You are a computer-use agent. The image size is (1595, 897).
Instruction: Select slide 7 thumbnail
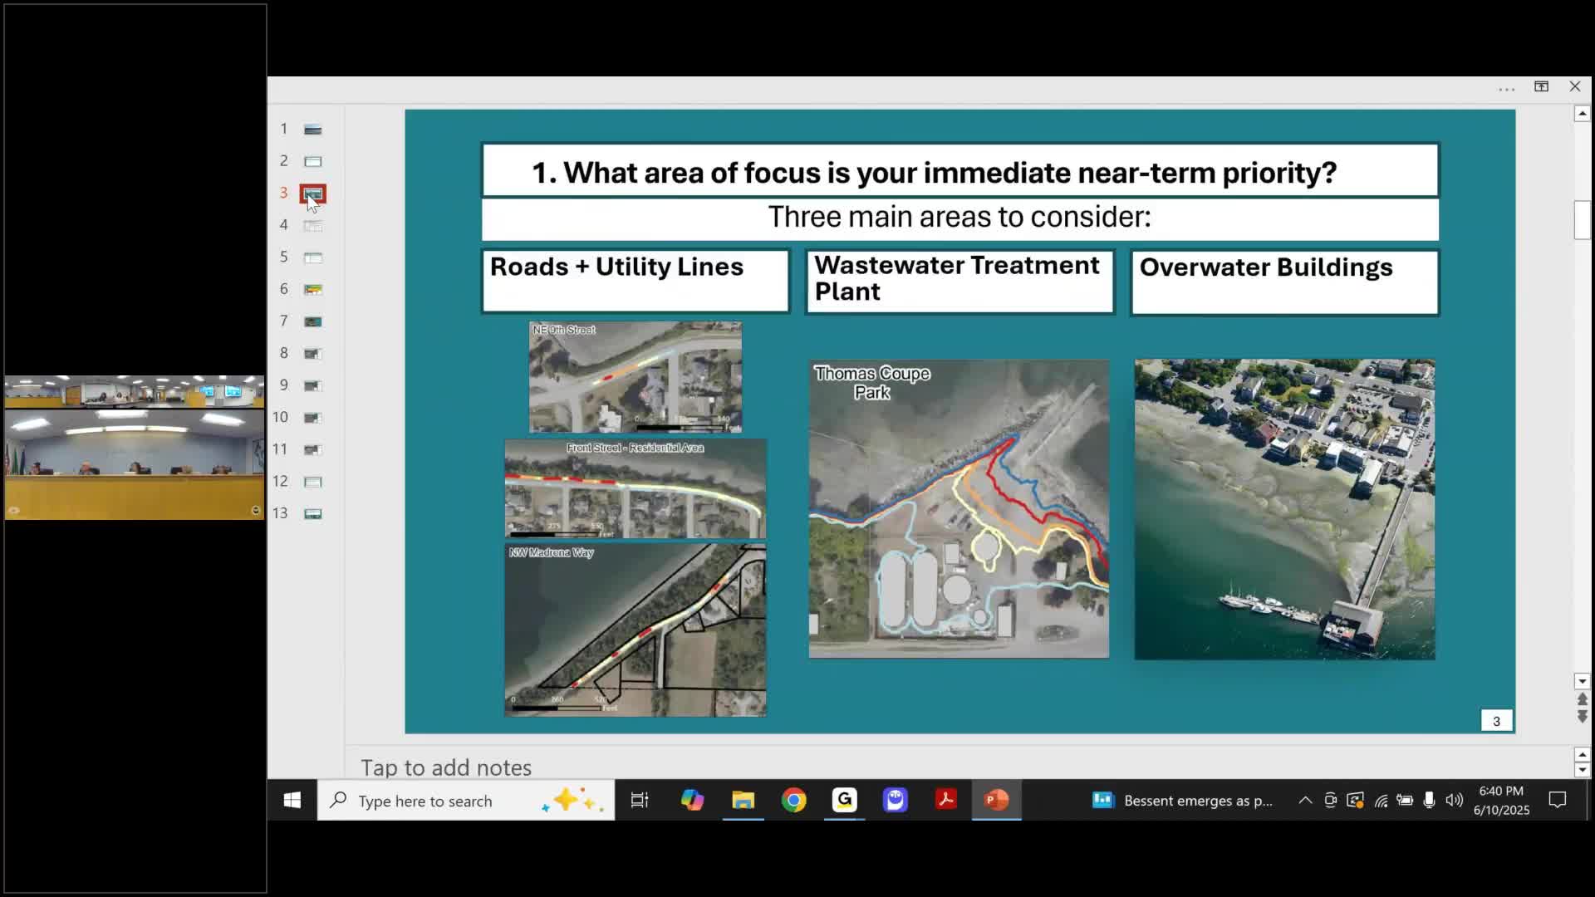click(312, 321)
